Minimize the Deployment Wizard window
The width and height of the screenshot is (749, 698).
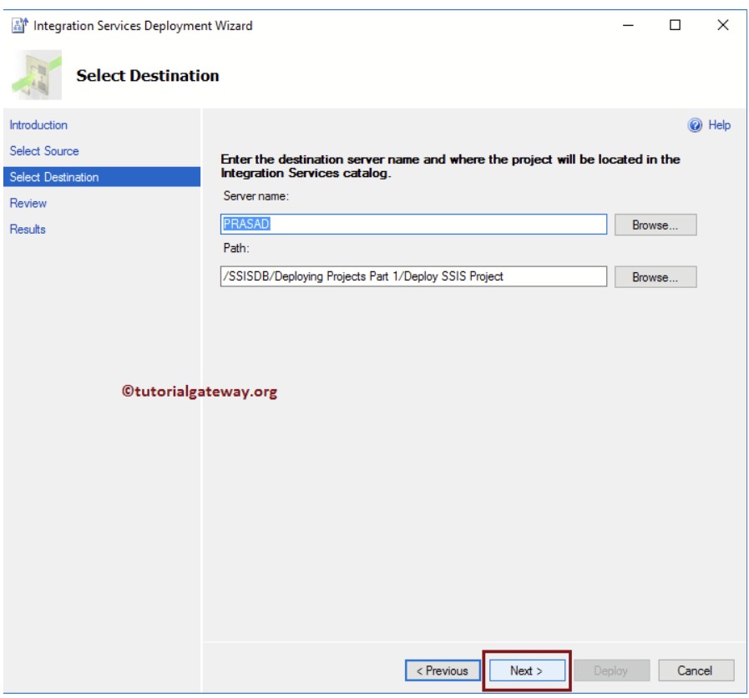[x=628, y=25]
